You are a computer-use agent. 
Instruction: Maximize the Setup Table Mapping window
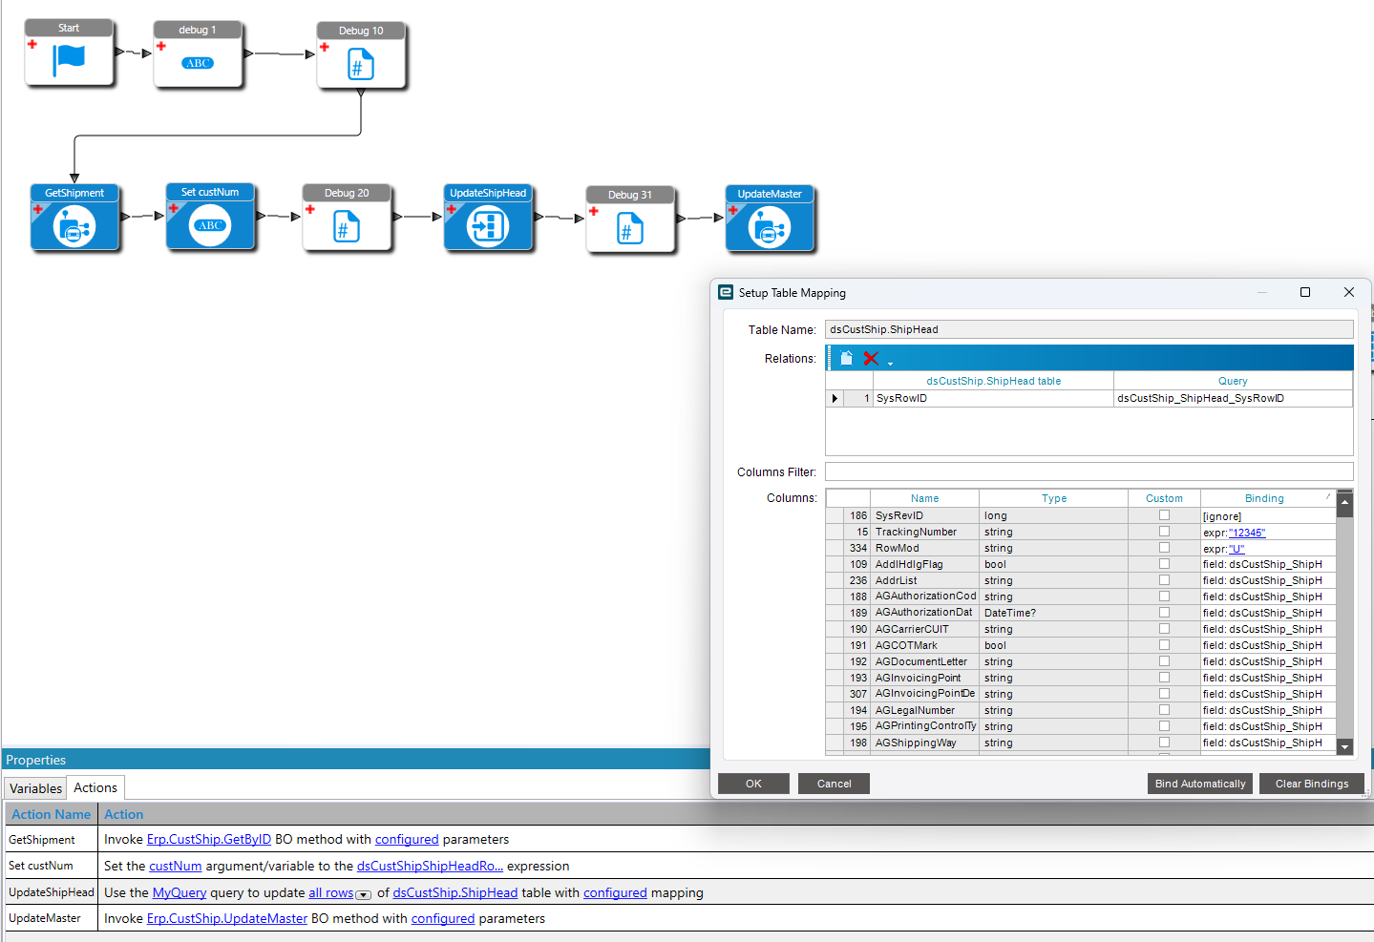coord(1305,292)
